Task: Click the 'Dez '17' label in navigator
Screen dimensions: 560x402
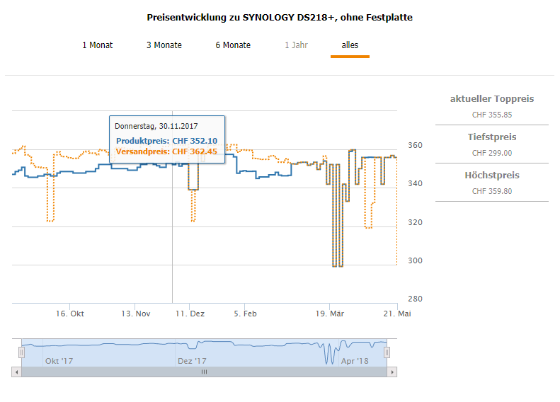Action: point(192,361)
